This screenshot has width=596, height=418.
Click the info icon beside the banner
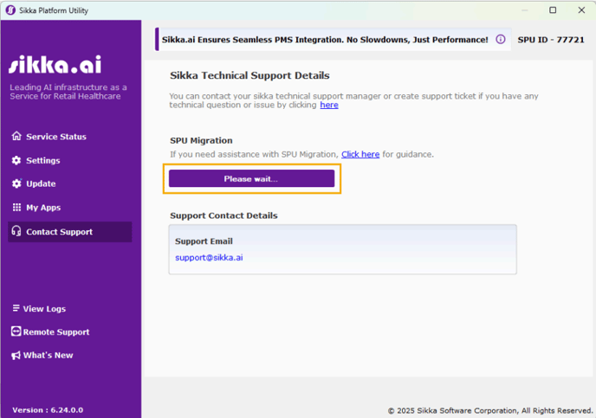(500, 40)
